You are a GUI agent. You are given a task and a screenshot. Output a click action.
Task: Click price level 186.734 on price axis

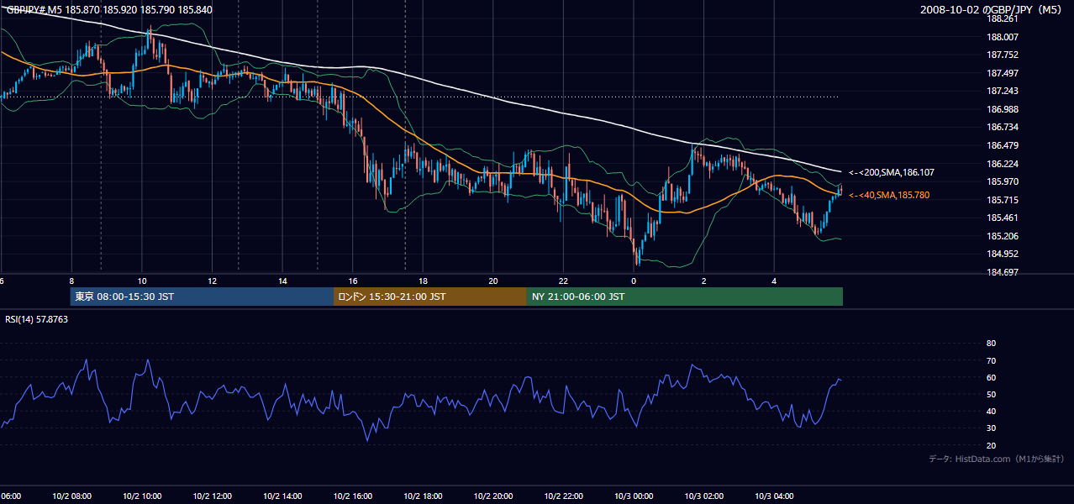click(1003, 127)
